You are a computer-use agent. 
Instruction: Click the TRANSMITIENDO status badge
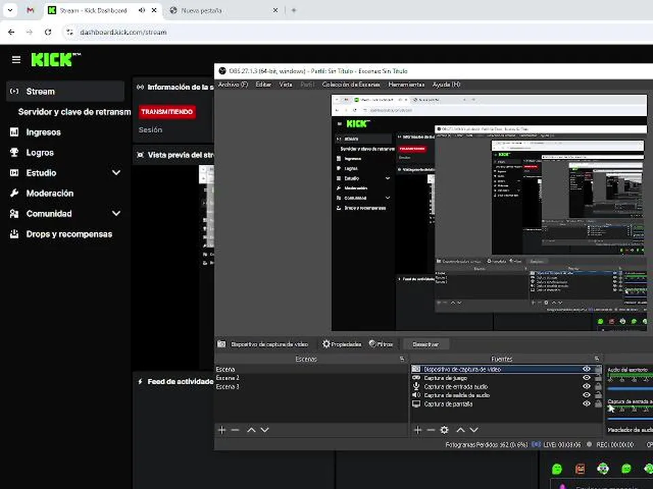167,112
